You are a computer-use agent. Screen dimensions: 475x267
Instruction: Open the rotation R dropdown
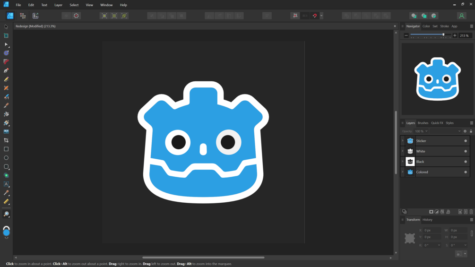(439, 245)
